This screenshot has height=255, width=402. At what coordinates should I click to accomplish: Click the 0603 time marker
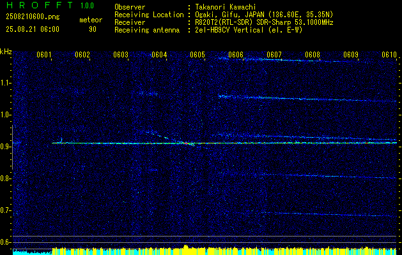click(121, 54)
